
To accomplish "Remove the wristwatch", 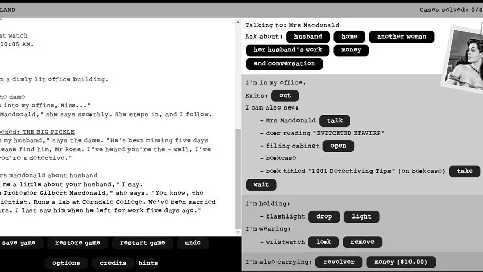I will (x=363, y=242).
